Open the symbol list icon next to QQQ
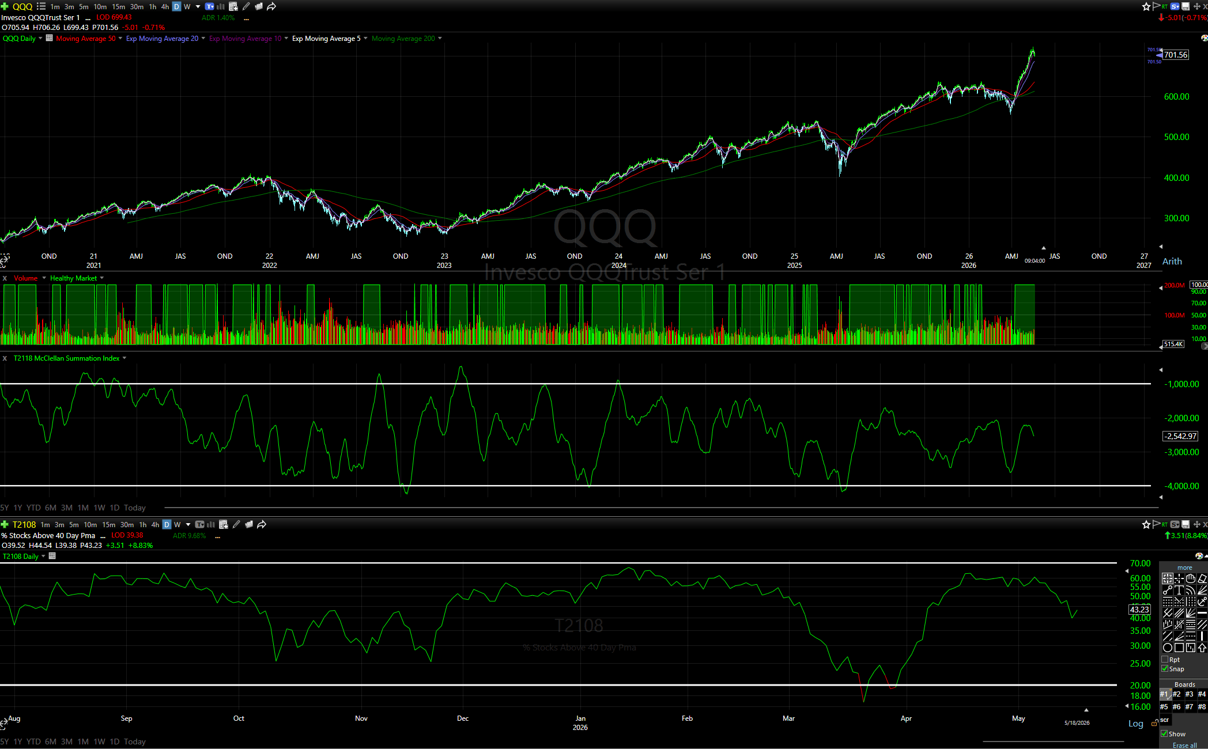 41,6
